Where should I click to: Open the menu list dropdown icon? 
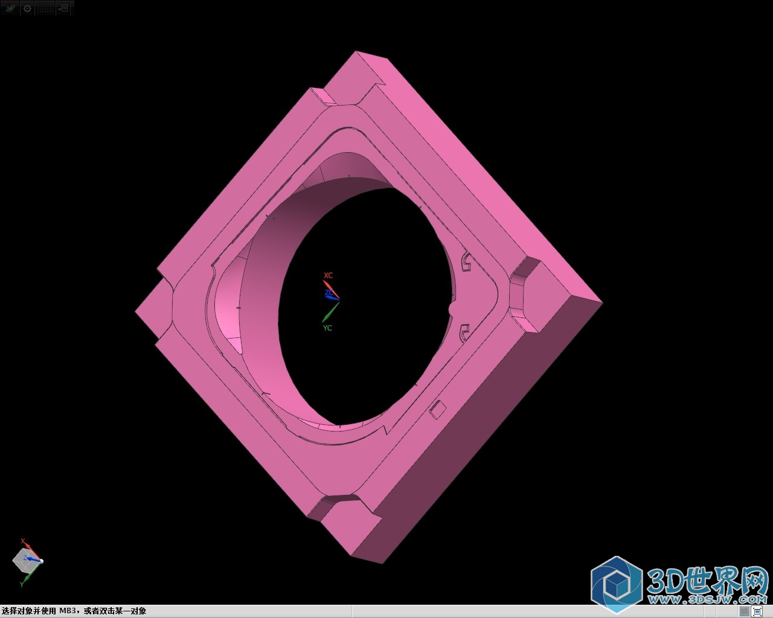point(63,8)
